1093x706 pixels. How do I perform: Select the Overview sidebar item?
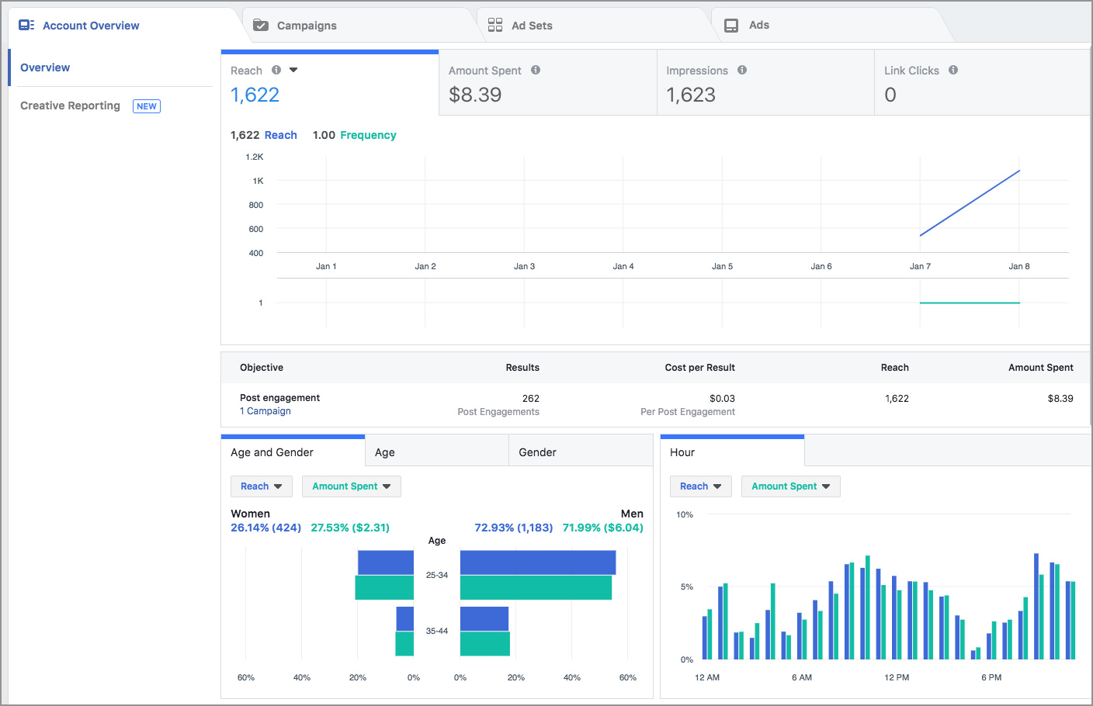(x=45, y=67)
